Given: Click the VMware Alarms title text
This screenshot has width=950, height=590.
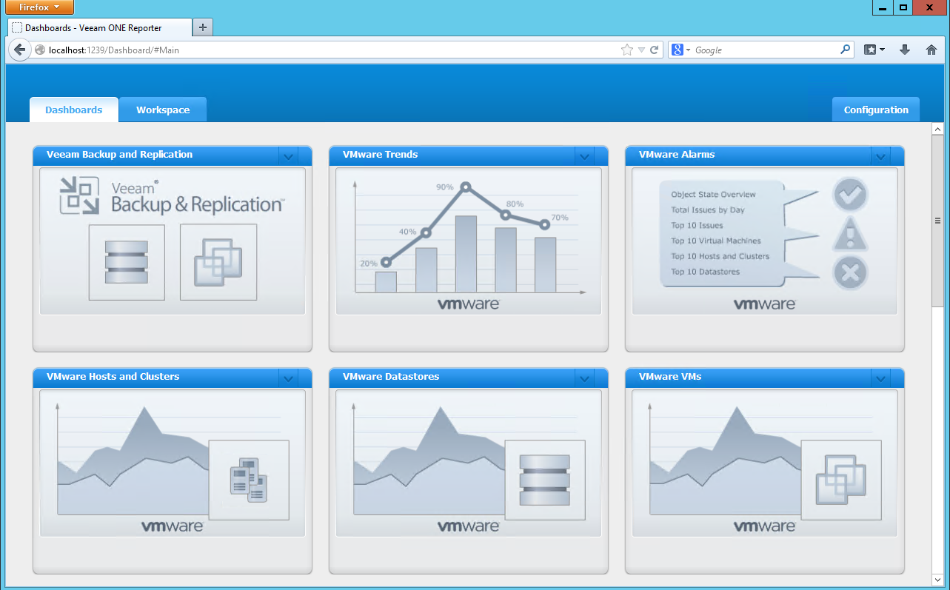Looking at the screenshot, I should pos(677,155).
